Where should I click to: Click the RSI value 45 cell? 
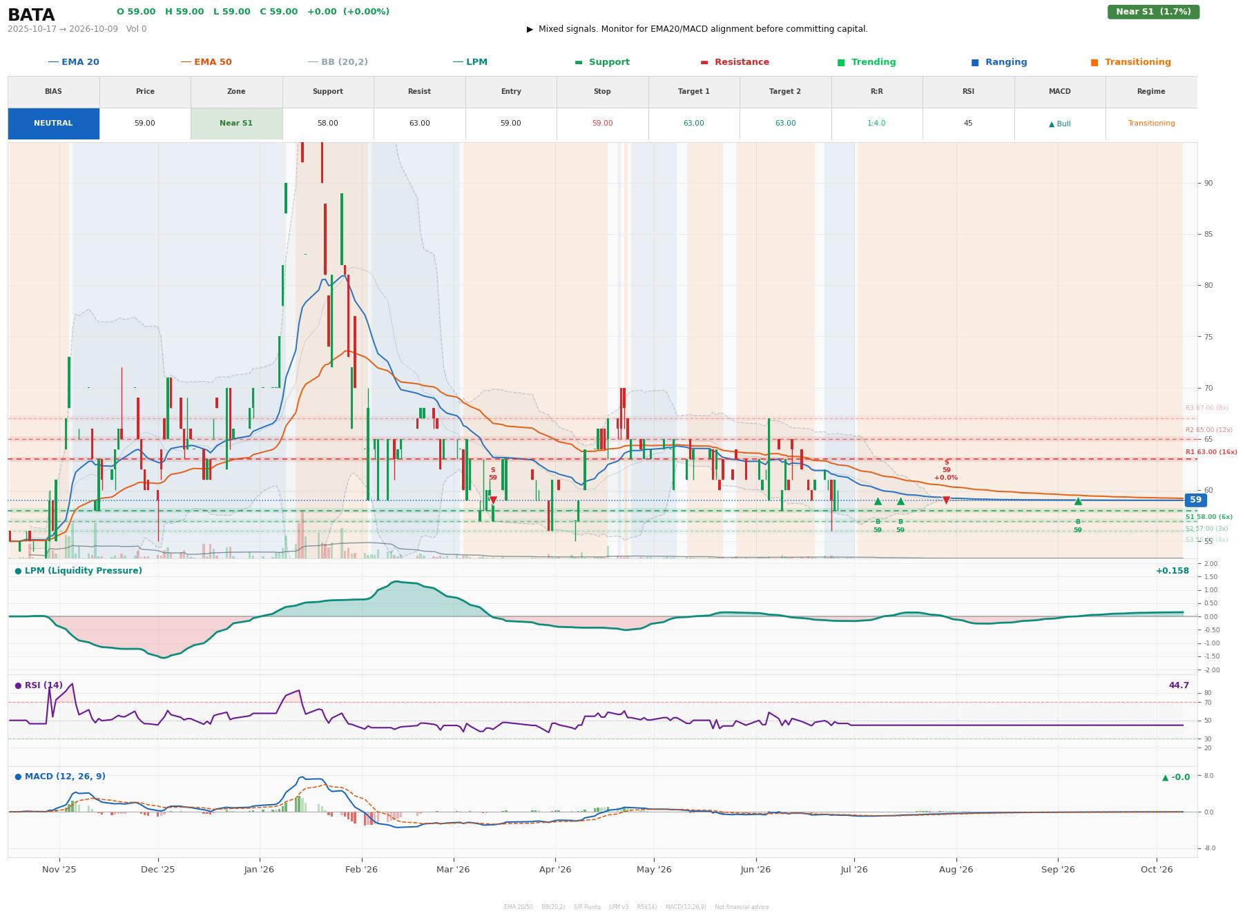[x=968, y=124]
